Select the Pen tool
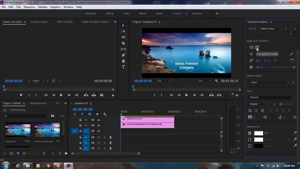 pos(123,55)
